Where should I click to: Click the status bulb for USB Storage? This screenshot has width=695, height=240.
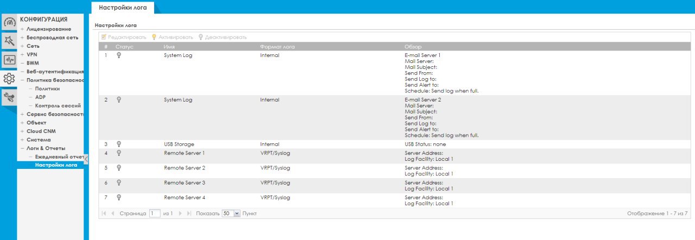tap(119, 144)
